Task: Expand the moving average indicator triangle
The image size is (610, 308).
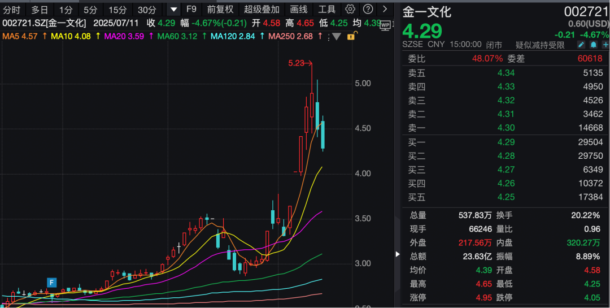Action: (x=336, y=37)
